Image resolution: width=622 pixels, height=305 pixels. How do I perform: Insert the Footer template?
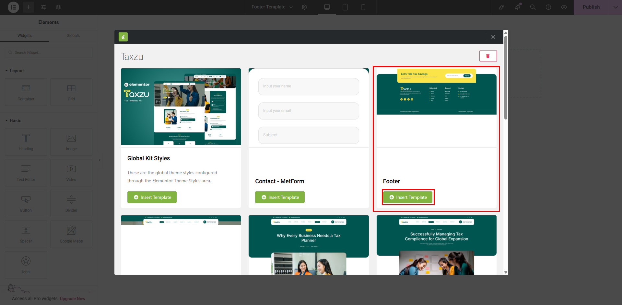tap(408, 197)
